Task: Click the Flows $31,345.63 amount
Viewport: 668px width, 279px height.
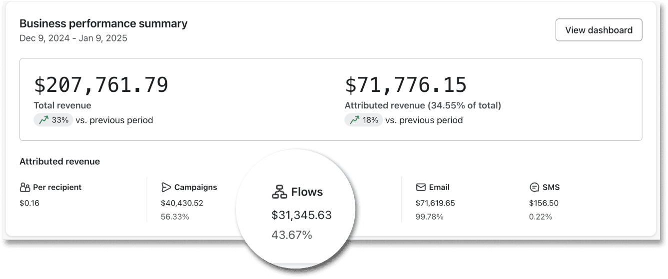Action: click(301, 215)
